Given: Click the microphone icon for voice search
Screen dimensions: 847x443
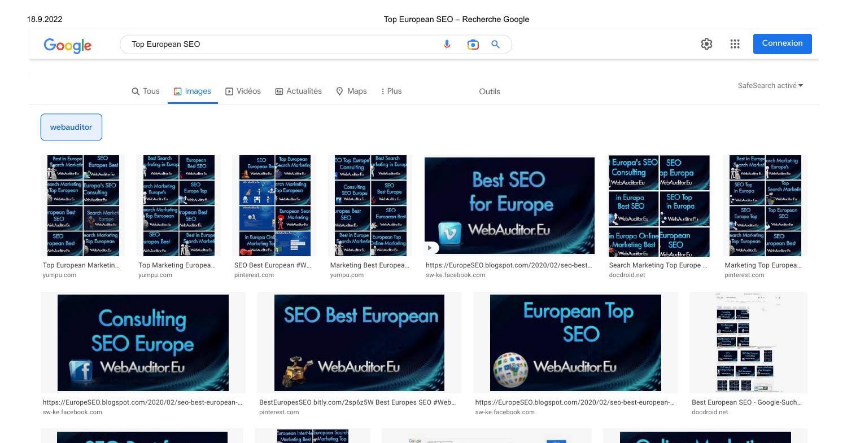Looking at the screenshot, I should [x=447, y=44].
